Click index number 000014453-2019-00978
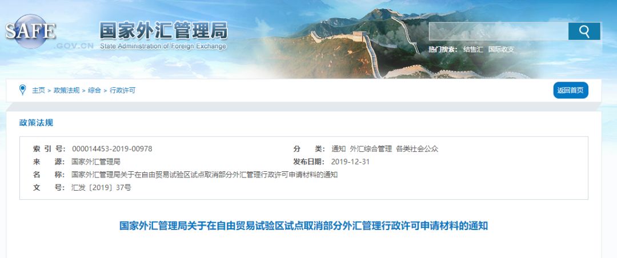The image size is (617, 258). coord(112,149)
